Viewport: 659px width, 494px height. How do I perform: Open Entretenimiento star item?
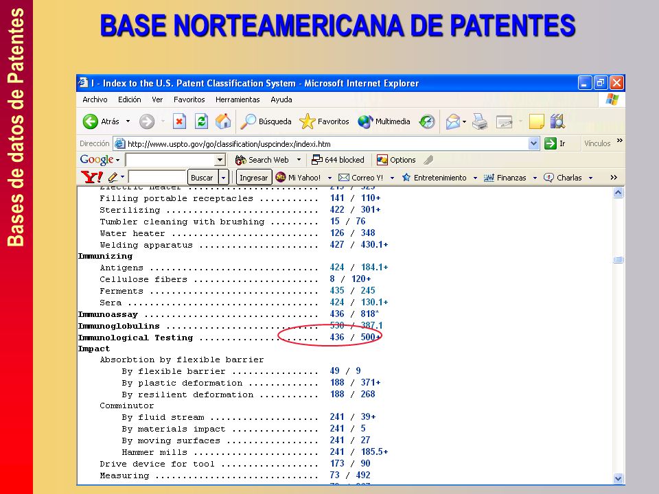[435, 177]
